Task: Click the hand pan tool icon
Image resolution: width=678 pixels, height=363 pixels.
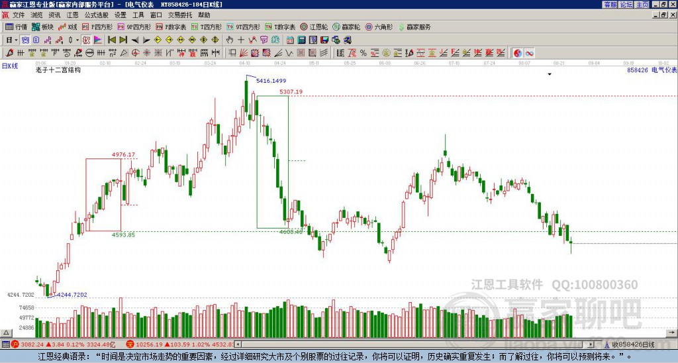Action: tap(230, 40)
